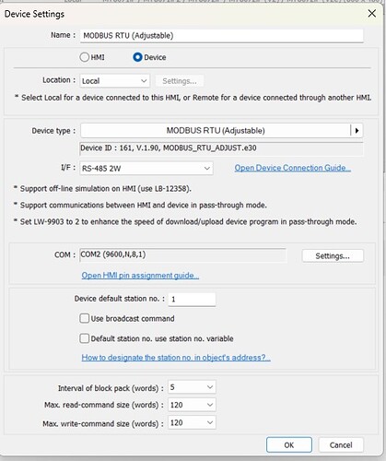Enable Use broadcast command checkbox
The image size is (386, 461).
click(85, 318)
